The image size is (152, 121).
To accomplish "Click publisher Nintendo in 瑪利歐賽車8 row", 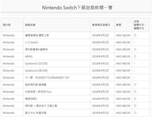I will point(8,49).
